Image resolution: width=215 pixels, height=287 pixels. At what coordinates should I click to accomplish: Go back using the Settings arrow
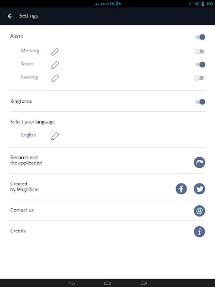pos(10,16)
